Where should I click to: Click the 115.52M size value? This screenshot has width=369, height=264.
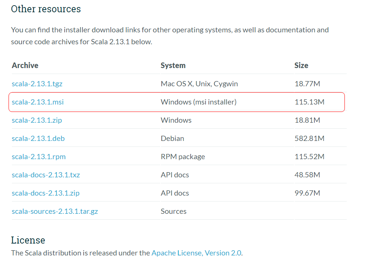(x=310, y=157)
